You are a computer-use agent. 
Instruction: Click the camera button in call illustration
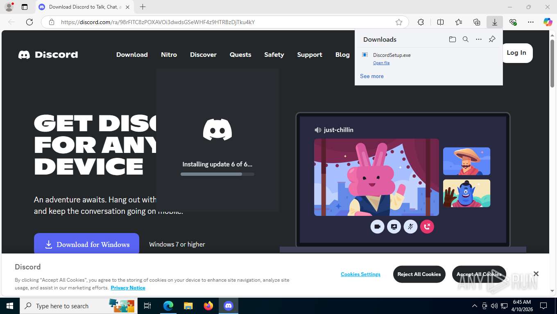click(377, 227)
